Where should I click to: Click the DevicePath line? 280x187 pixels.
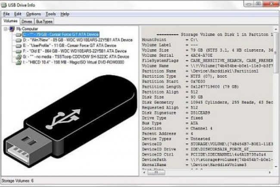coord(207,160)
